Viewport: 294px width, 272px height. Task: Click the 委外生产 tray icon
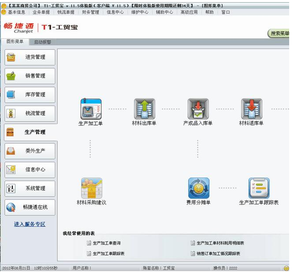pos(11,151)
